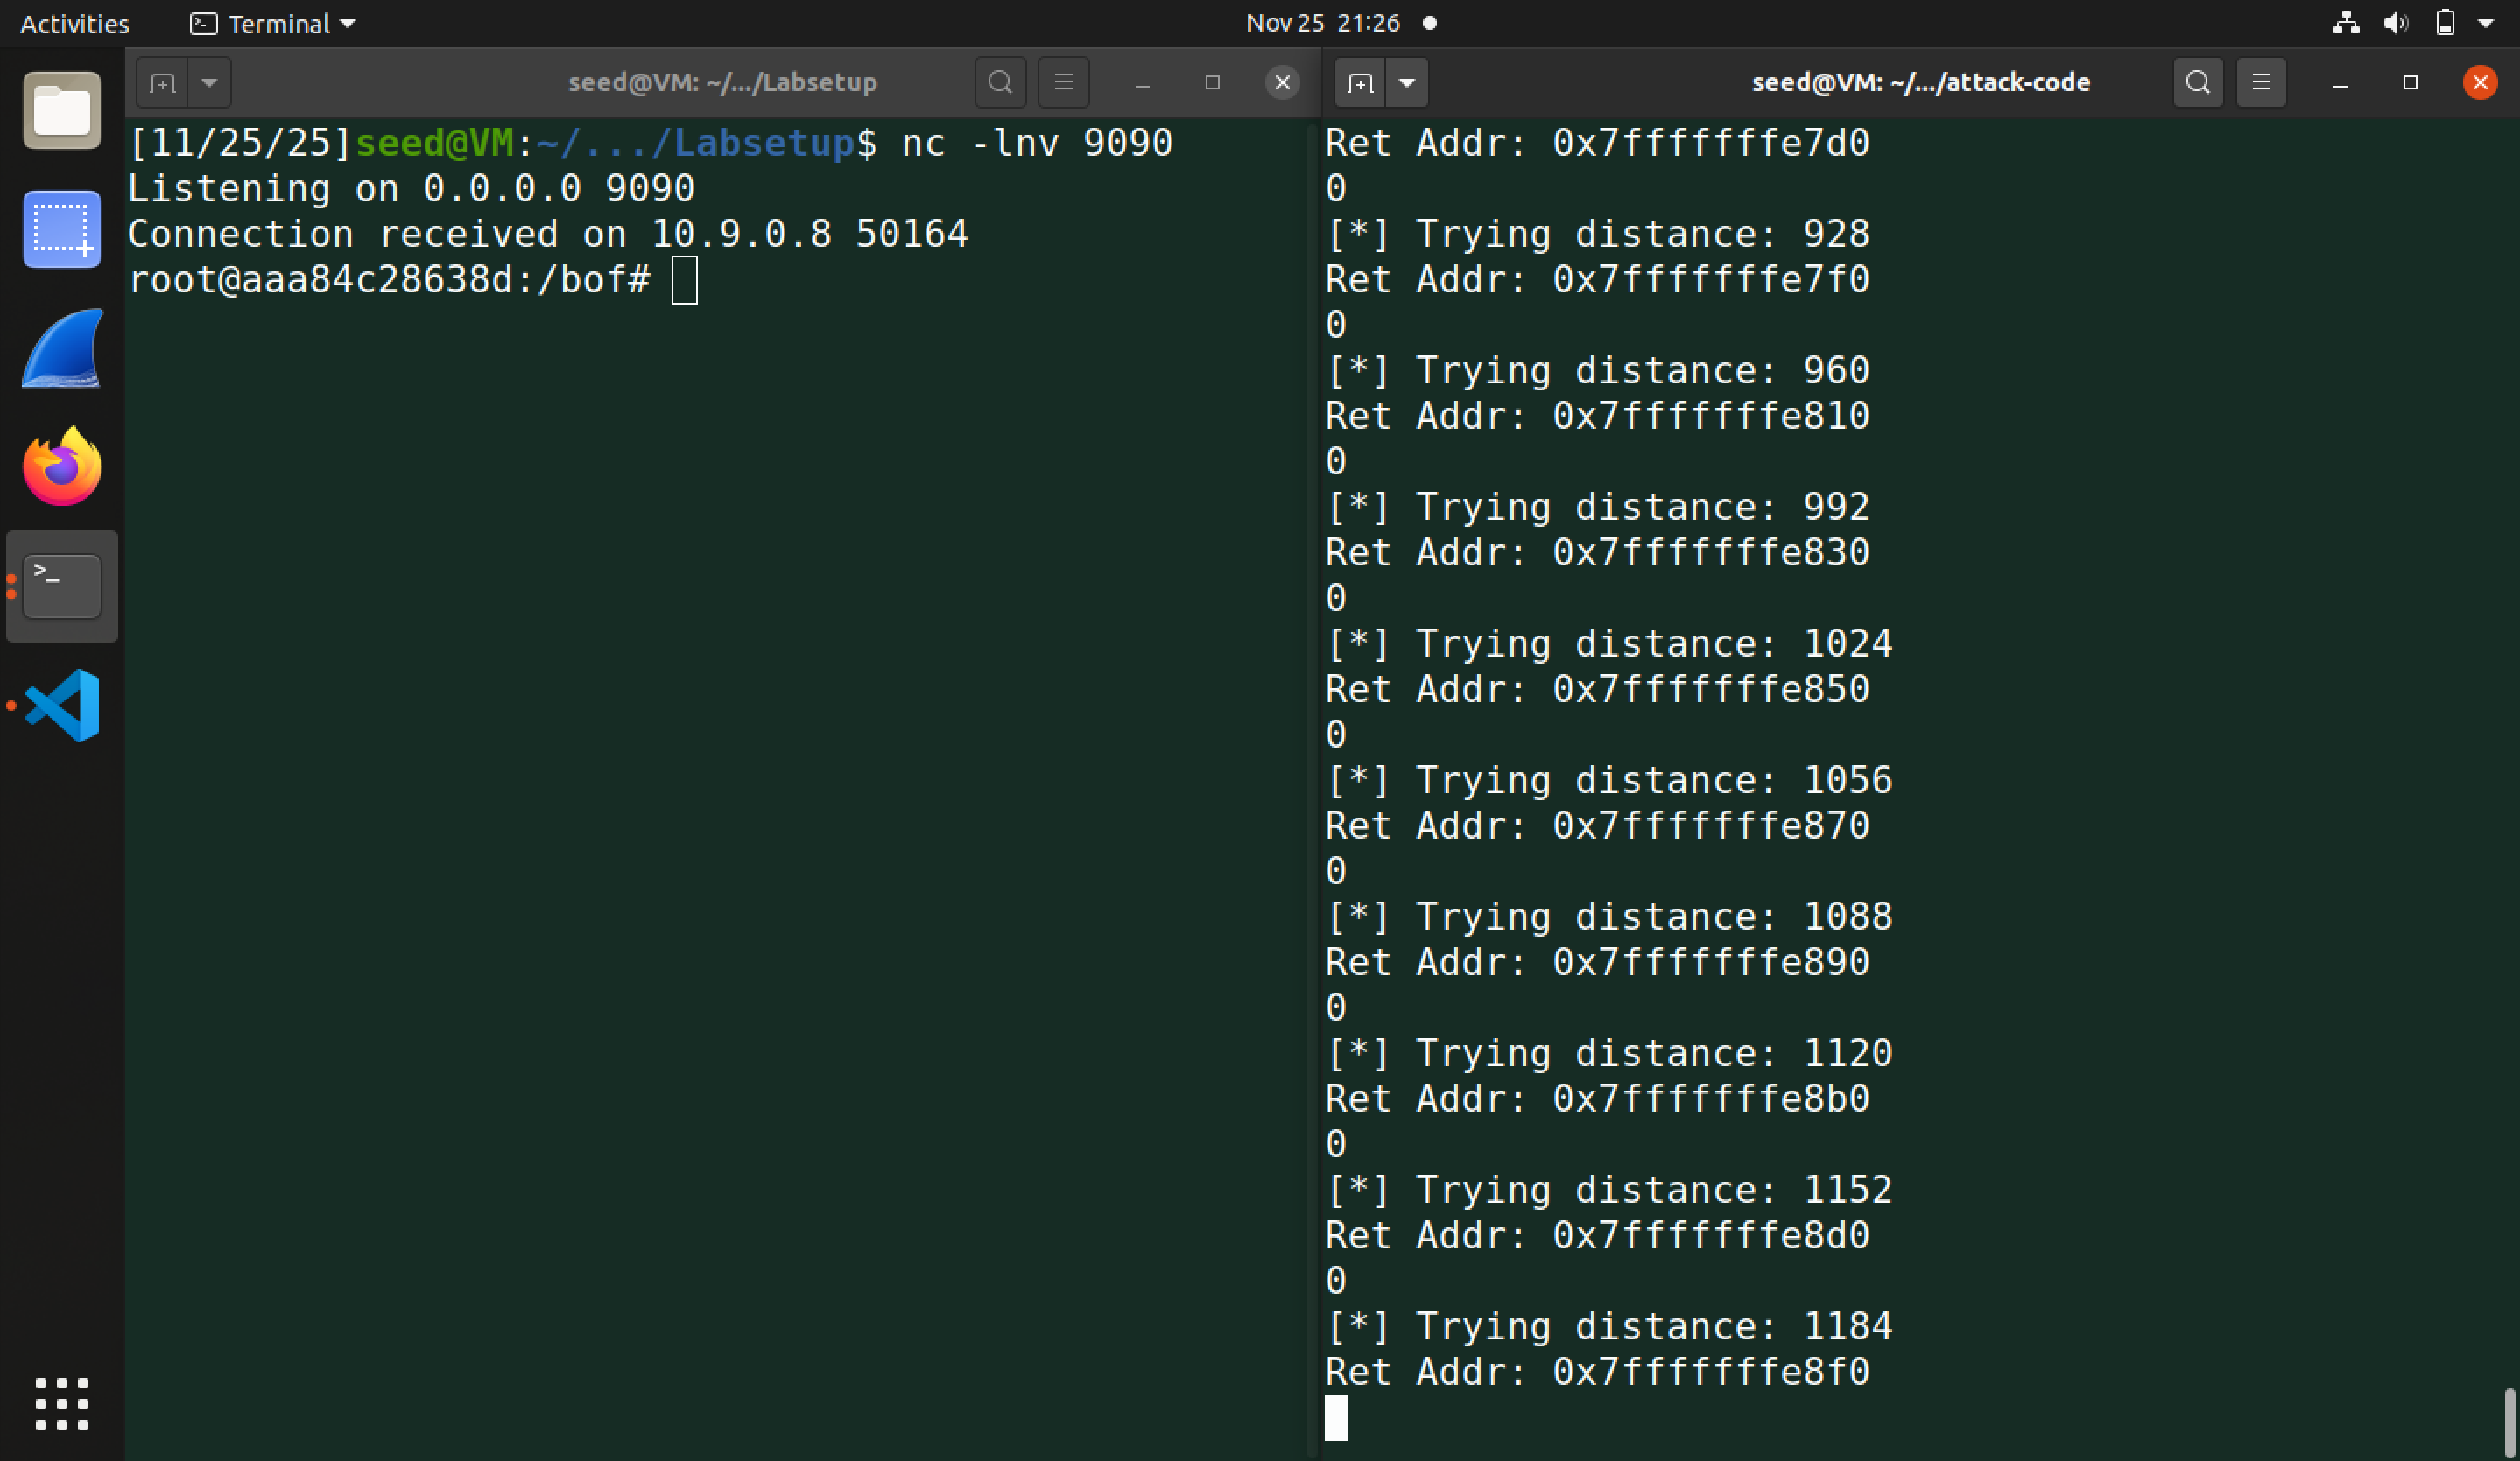Expand tab dropdown arrow in attack-code terminal
2520x1461 pixels.
1407,82
